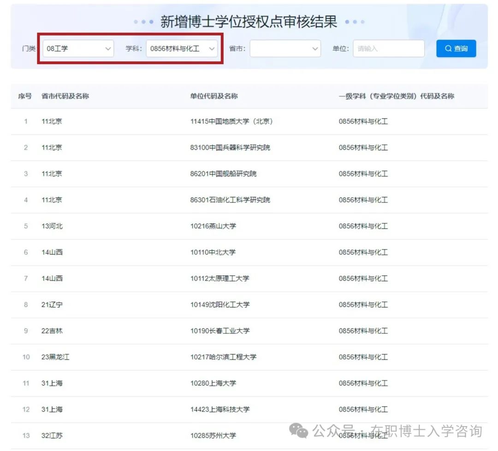Click the 10217哈尔滨工程大学 row
This screenshot has width=498, height=451.
pos(223,357)
